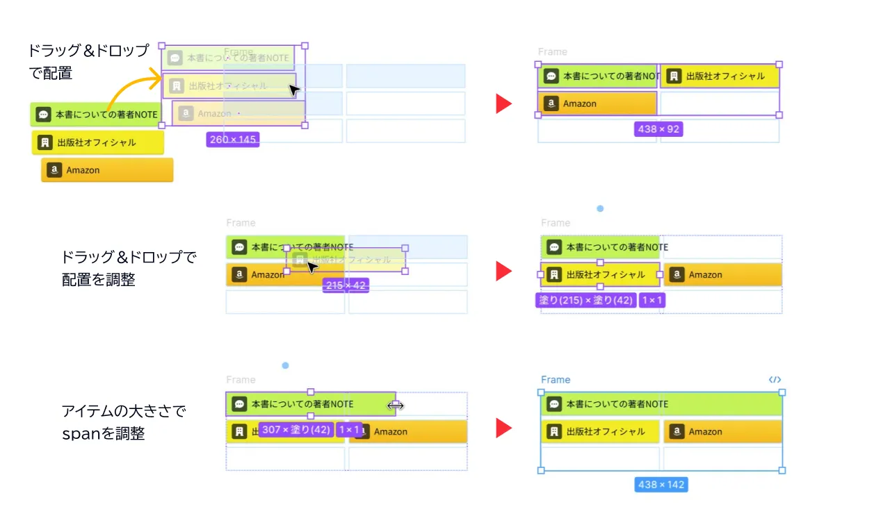Click the faded 出版社オフィシャル item above the 215 × 42 badge

click(x=346, y=260)
